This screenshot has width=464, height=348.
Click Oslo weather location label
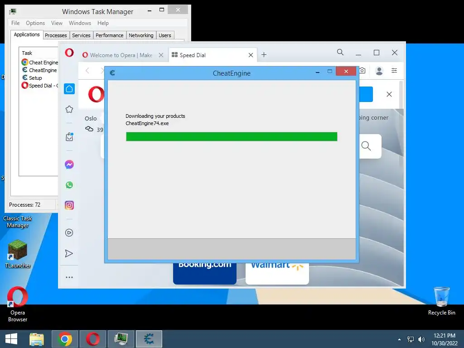91,118
